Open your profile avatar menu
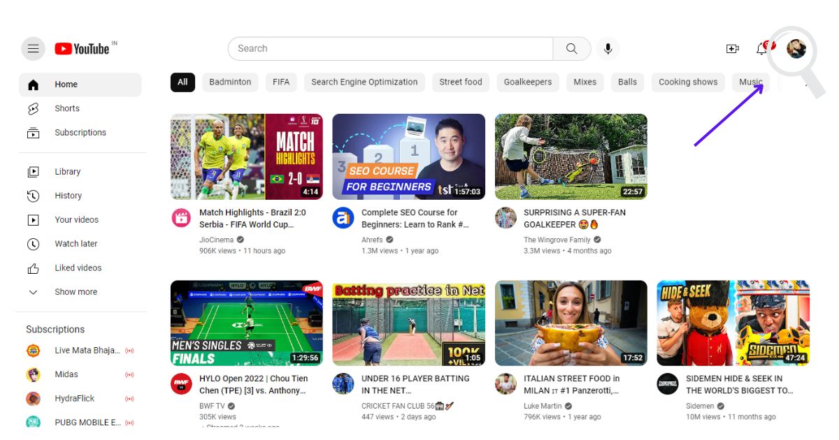The image size is (839, 440). tap(794, 48)
